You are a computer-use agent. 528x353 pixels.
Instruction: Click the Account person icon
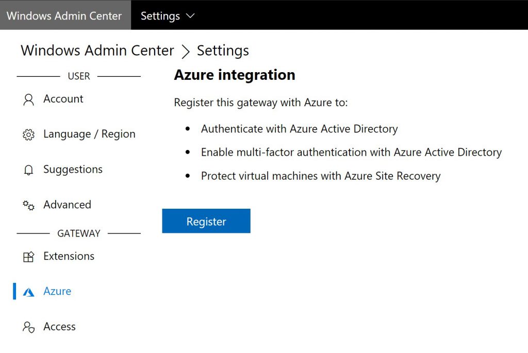(x=29, y=100)
